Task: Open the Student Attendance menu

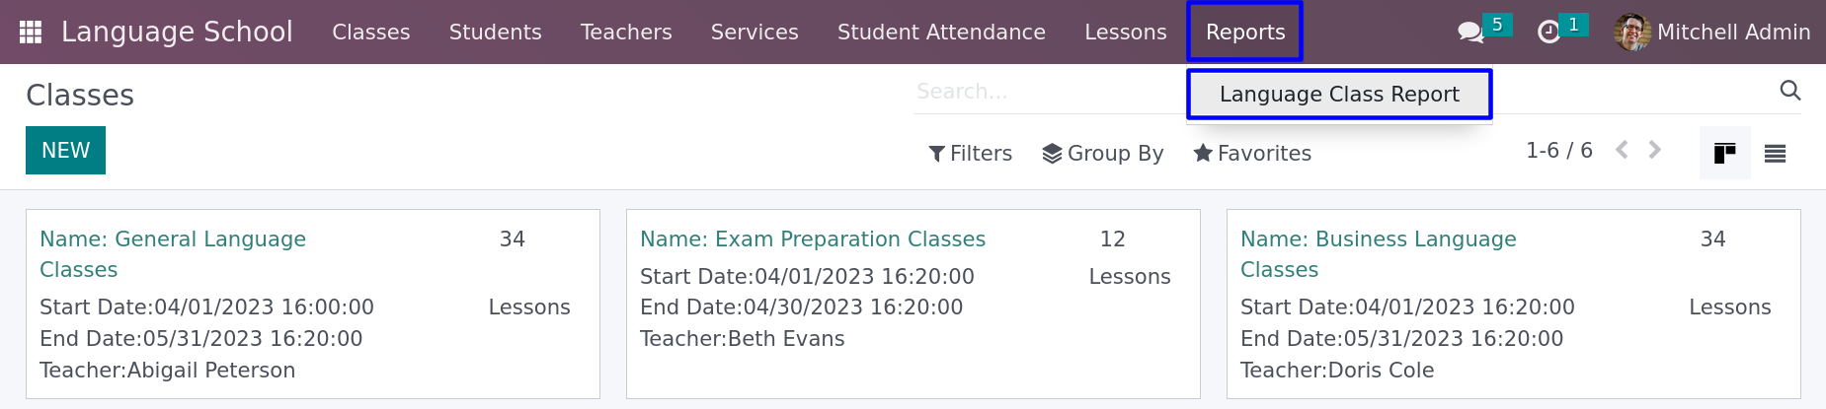Action: [941, 33]
